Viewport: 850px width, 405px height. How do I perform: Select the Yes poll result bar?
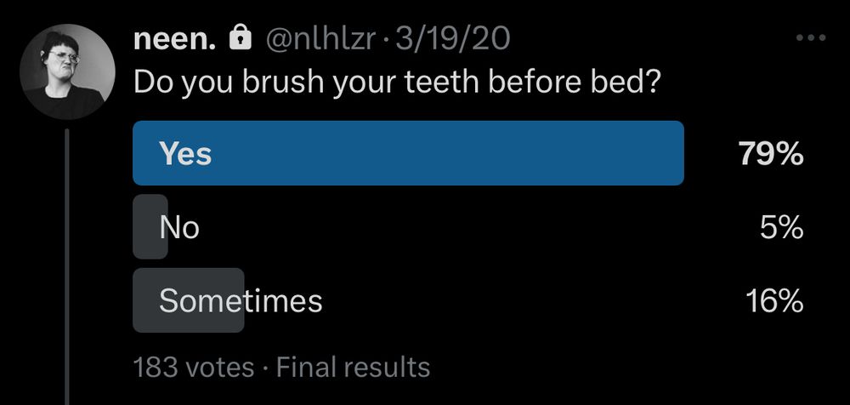click(x=408, y=153)
